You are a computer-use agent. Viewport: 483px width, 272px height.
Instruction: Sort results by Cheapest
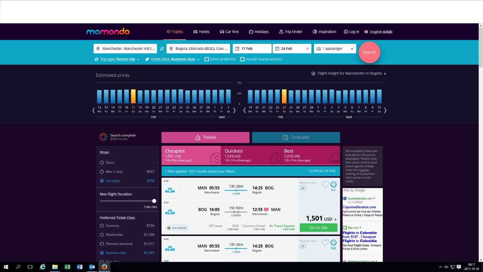pos(191,155)
